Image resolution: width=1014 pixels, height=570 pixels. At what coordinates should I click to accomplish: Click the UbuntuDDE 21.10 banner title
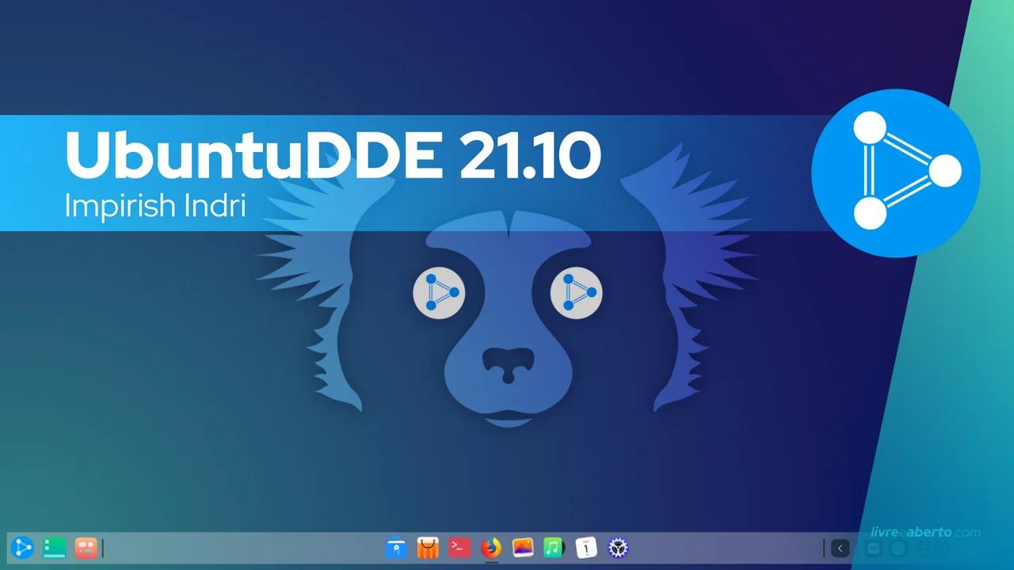pos(333,155)
